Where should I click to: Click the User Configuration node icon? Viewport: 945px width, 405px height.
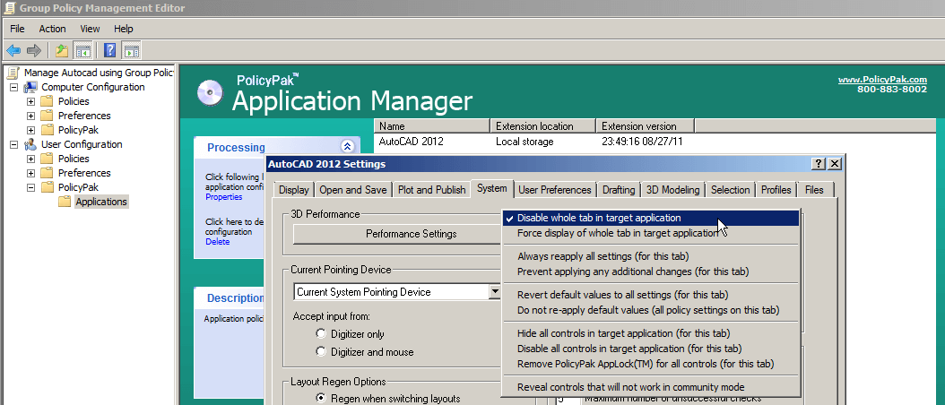tap(30, 144)
